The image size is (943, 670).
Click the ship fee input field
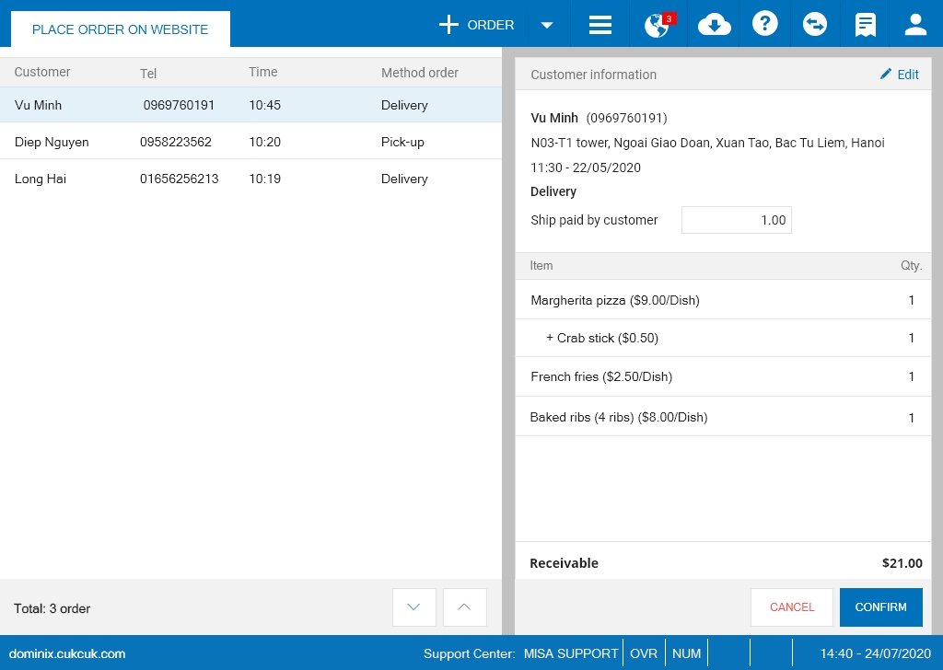pos(736,220)
